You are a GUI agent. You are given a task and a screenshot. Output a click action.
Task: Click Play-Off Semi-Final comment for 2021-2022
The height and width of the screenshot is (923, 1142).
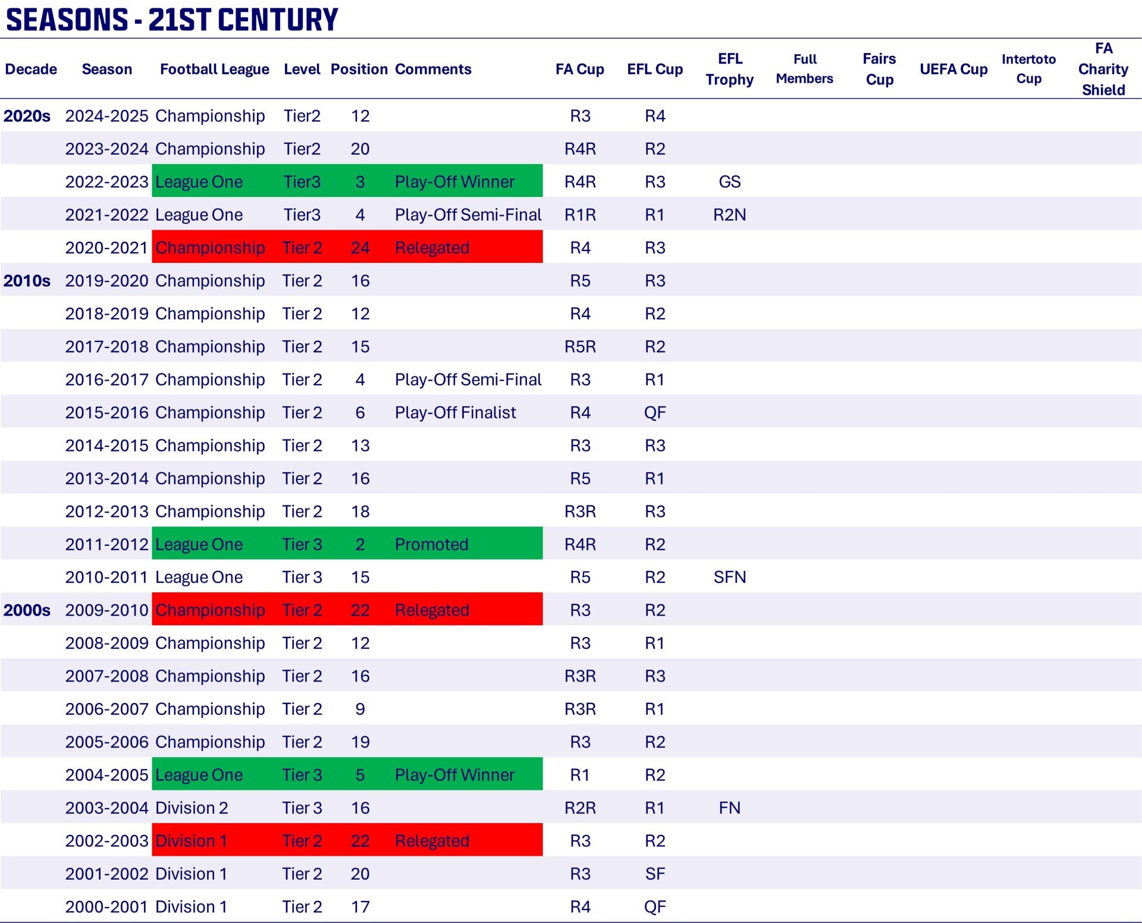pyautogui.click(x=468, y=215)
